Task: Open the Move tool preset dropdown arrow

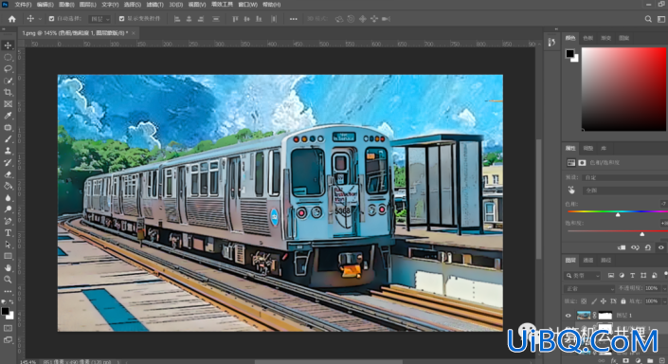Action: tap(40, 19)
